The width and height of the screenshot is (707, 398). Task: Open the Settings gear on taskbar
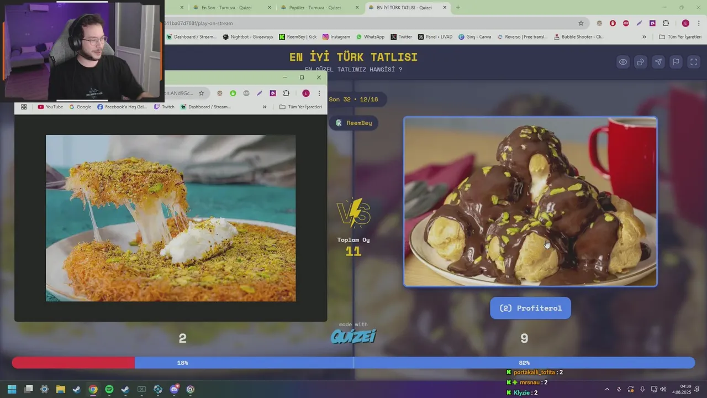coord(45,389)
